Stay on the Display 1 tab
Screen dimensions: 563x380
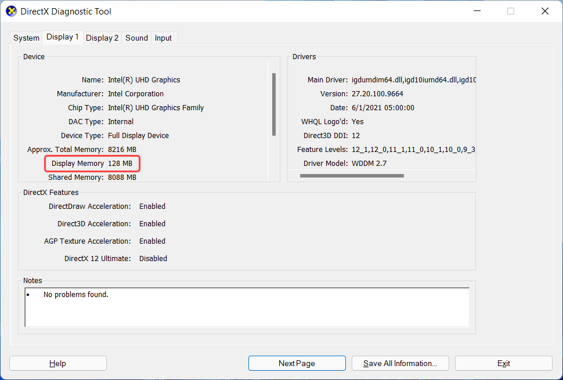pyautogui.click(x=62, y=37)
